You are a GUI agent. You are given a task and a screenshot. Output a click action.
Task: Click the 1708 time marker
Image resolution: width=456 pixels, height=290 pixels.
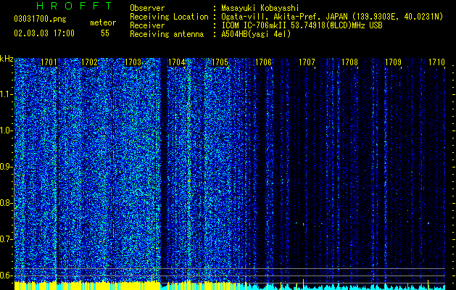349,62
